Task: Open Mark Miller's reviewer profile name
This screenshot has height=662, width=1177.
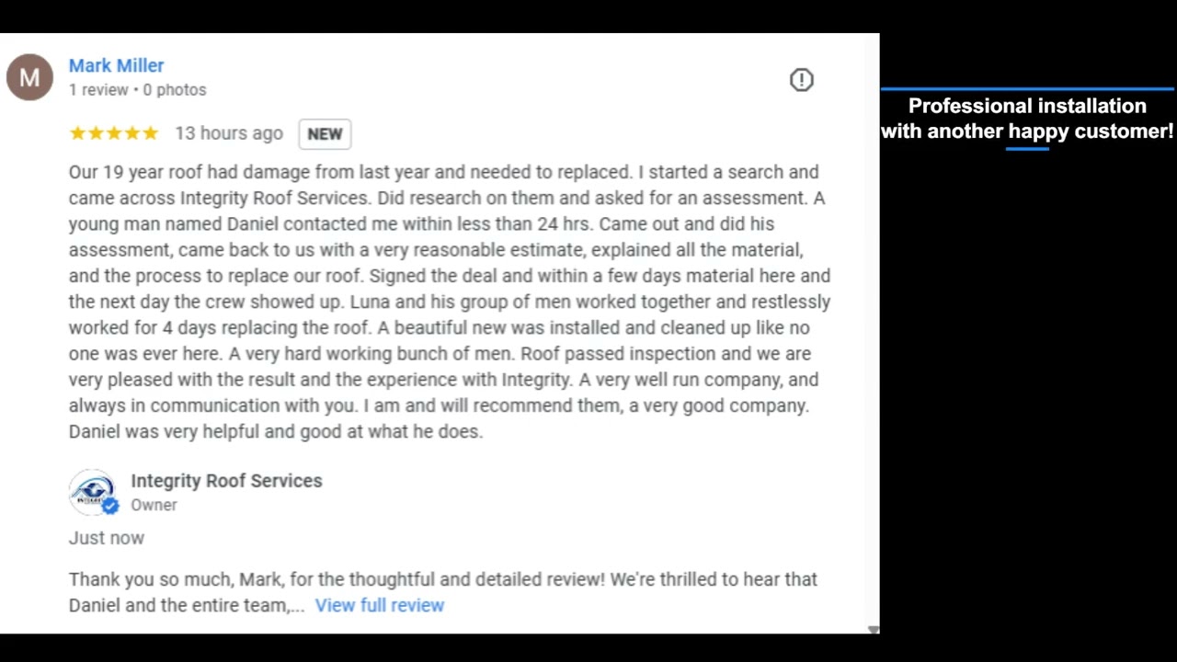Action: point(116,65)
